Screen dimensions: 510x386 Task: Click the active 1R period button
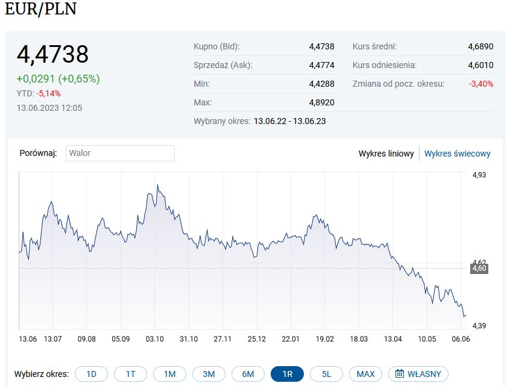coord(287,373)
